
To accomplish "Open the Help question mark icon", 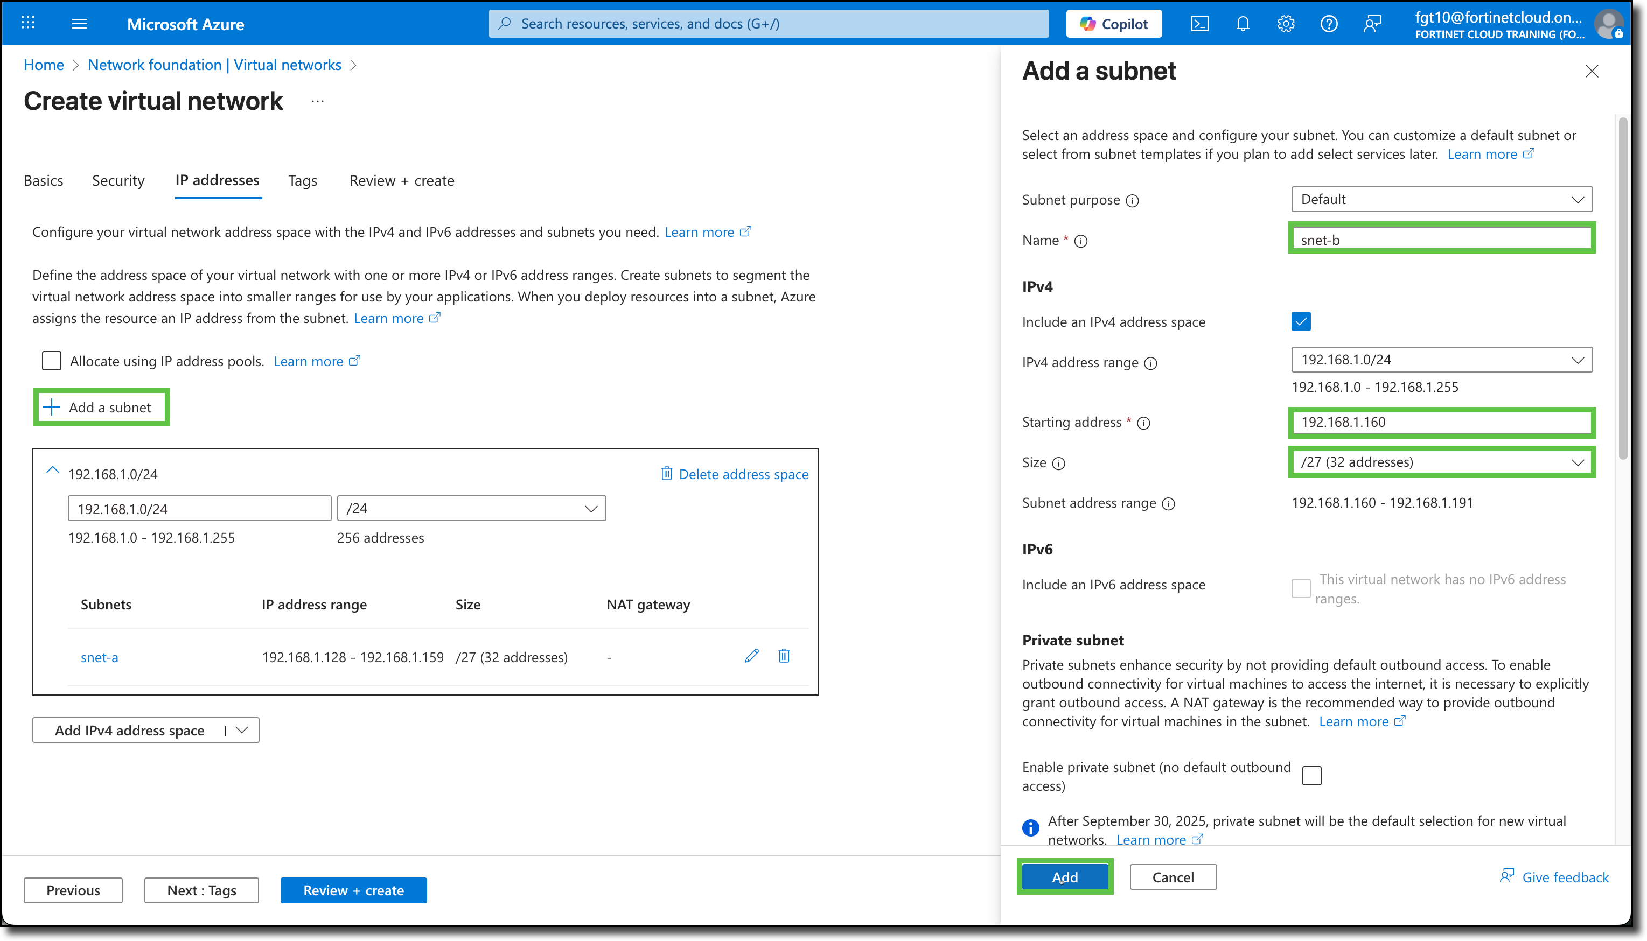I will [x=1329, y=23].
